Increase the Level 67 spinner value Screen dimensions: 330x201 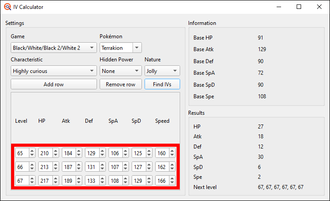pyautogui.click(x=32, y=179)
